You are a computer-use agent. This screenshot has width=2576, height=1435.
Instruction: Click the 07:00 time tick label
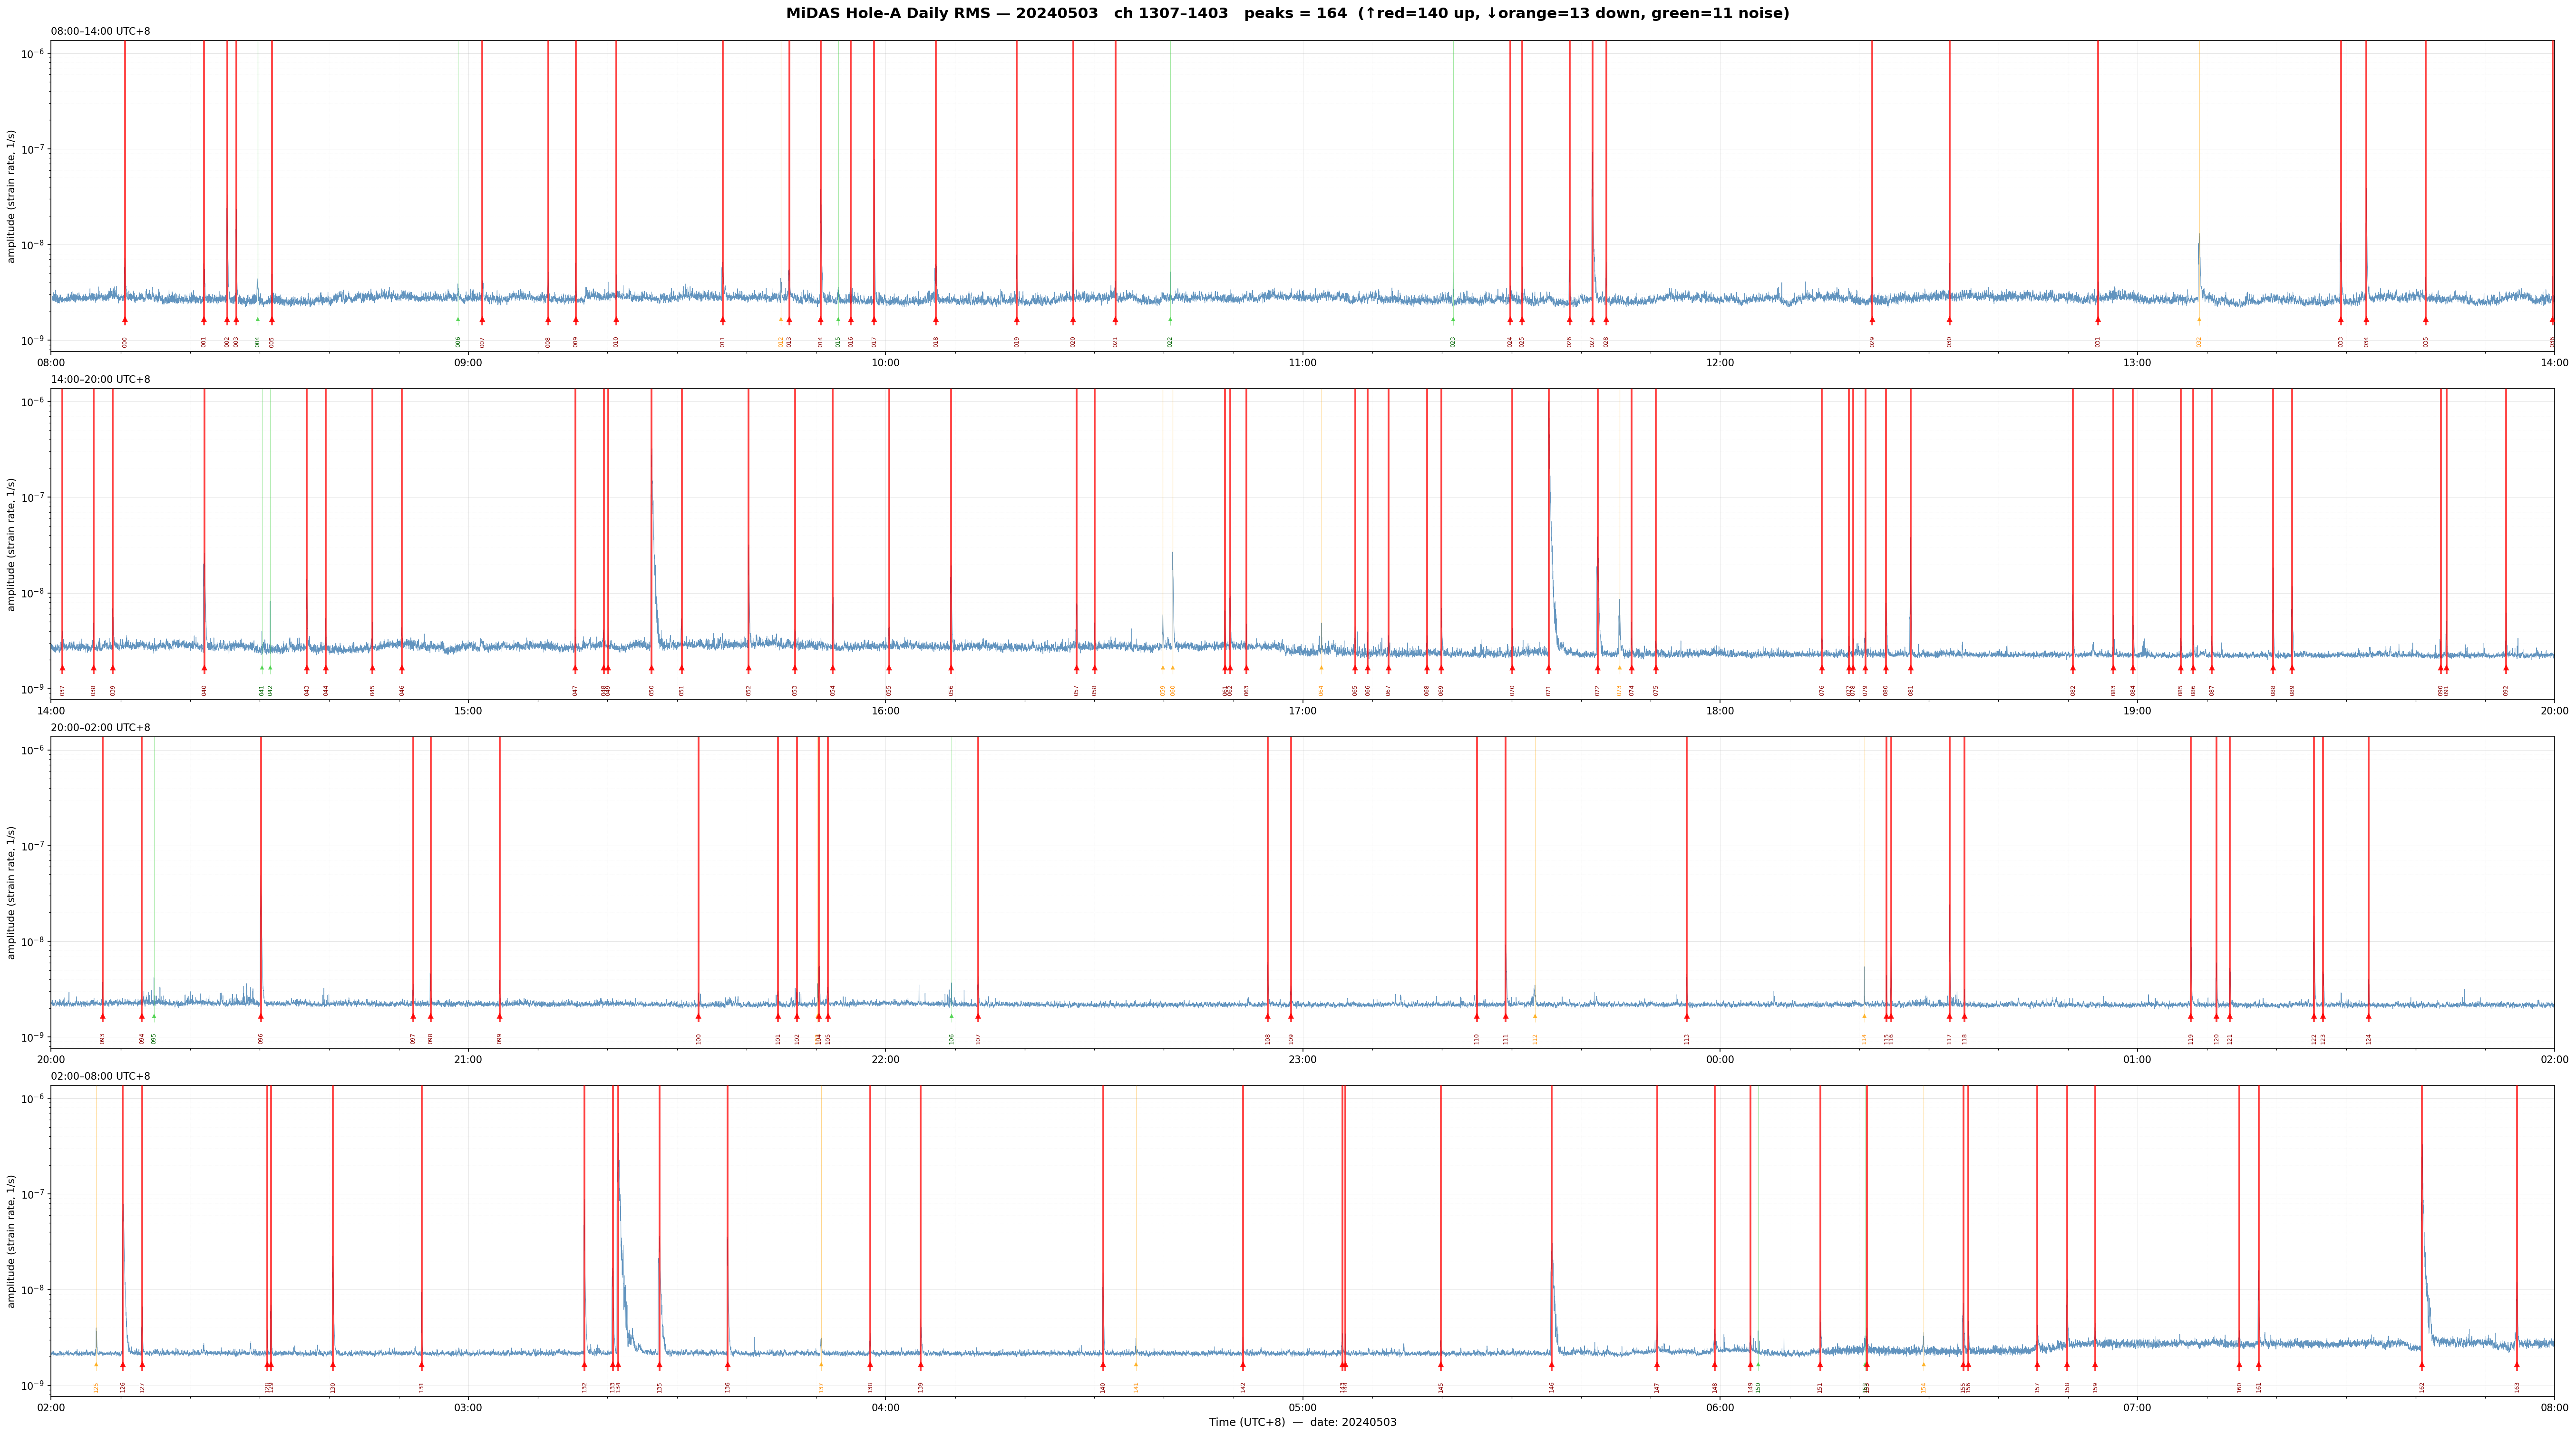[2137, 1408]
